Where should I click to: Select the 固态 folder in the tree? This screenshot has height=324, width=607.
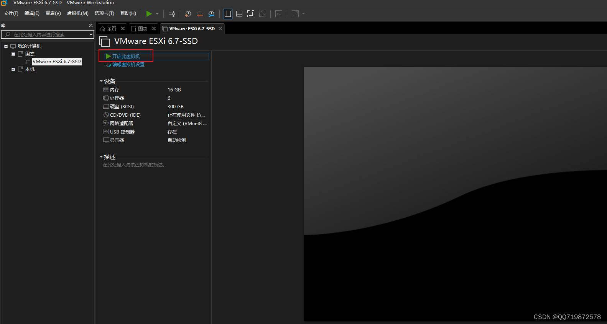click(x=30, y=54)
